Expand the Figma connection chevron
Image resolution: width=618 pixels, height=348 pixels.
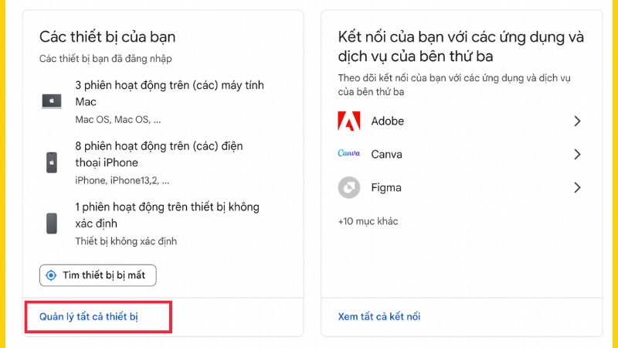576,187
